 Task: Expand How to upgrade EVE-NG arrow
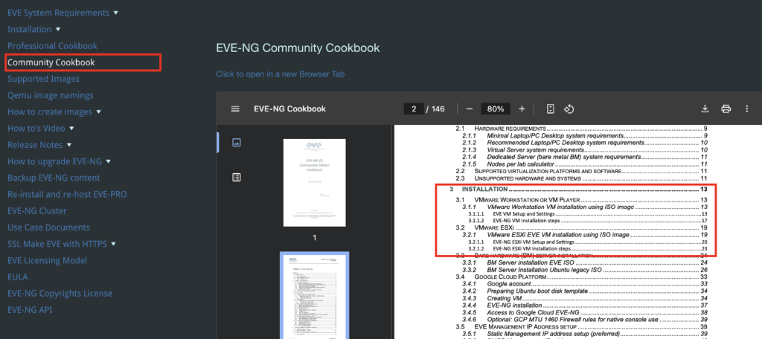click(109, 161)
